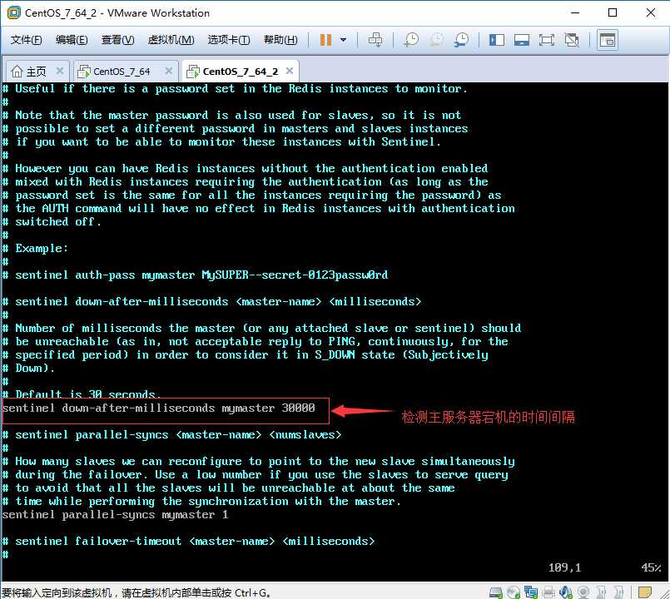Click the webcam device status icon
This screenshot has height=599, width=670.
(583, 592)
